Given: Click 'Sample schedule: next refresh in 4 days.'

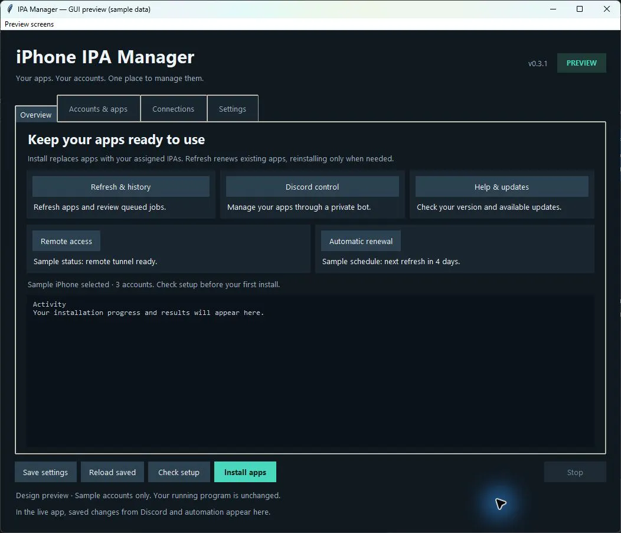Looking at the screenshot, I should pos(391,261).
